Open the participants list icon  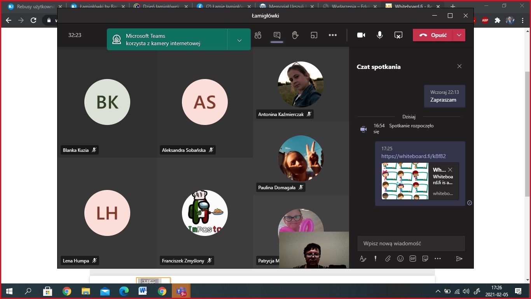coord(258,35)
